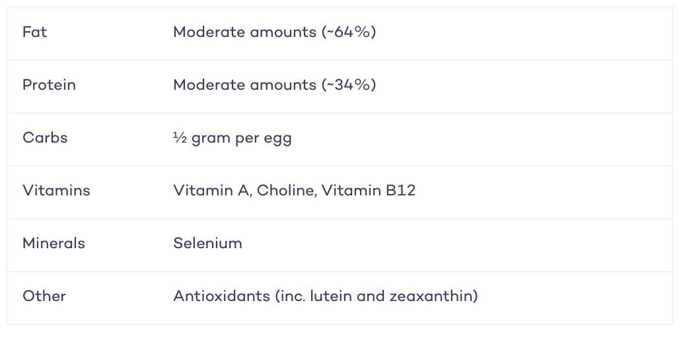Click the Fat row label
Image resolution: width=683 pixels, height=338 pixels.
click(34, 32)
